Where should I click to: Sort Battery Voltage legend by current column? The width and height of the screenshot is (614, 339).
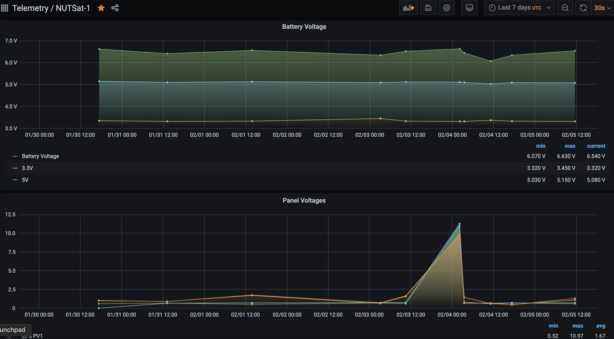click(596, 146)
